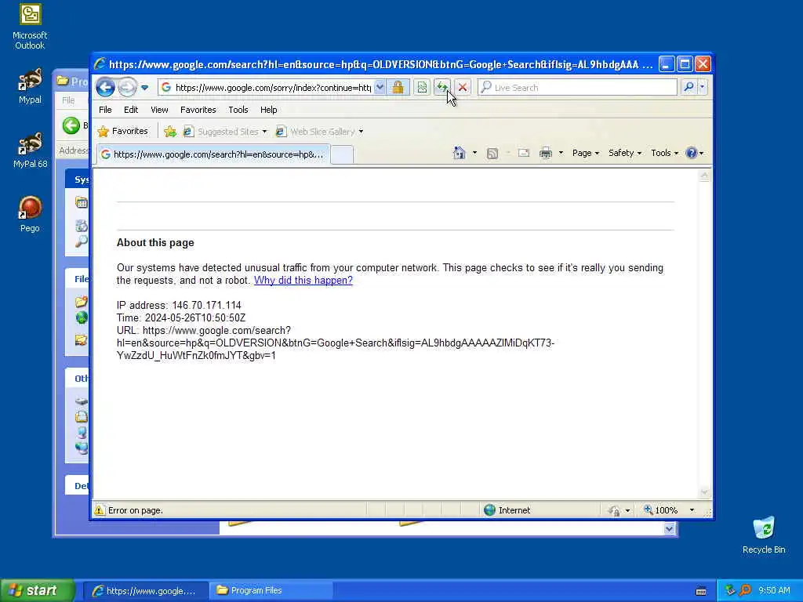Open the Favorites menu

[198, 110]
